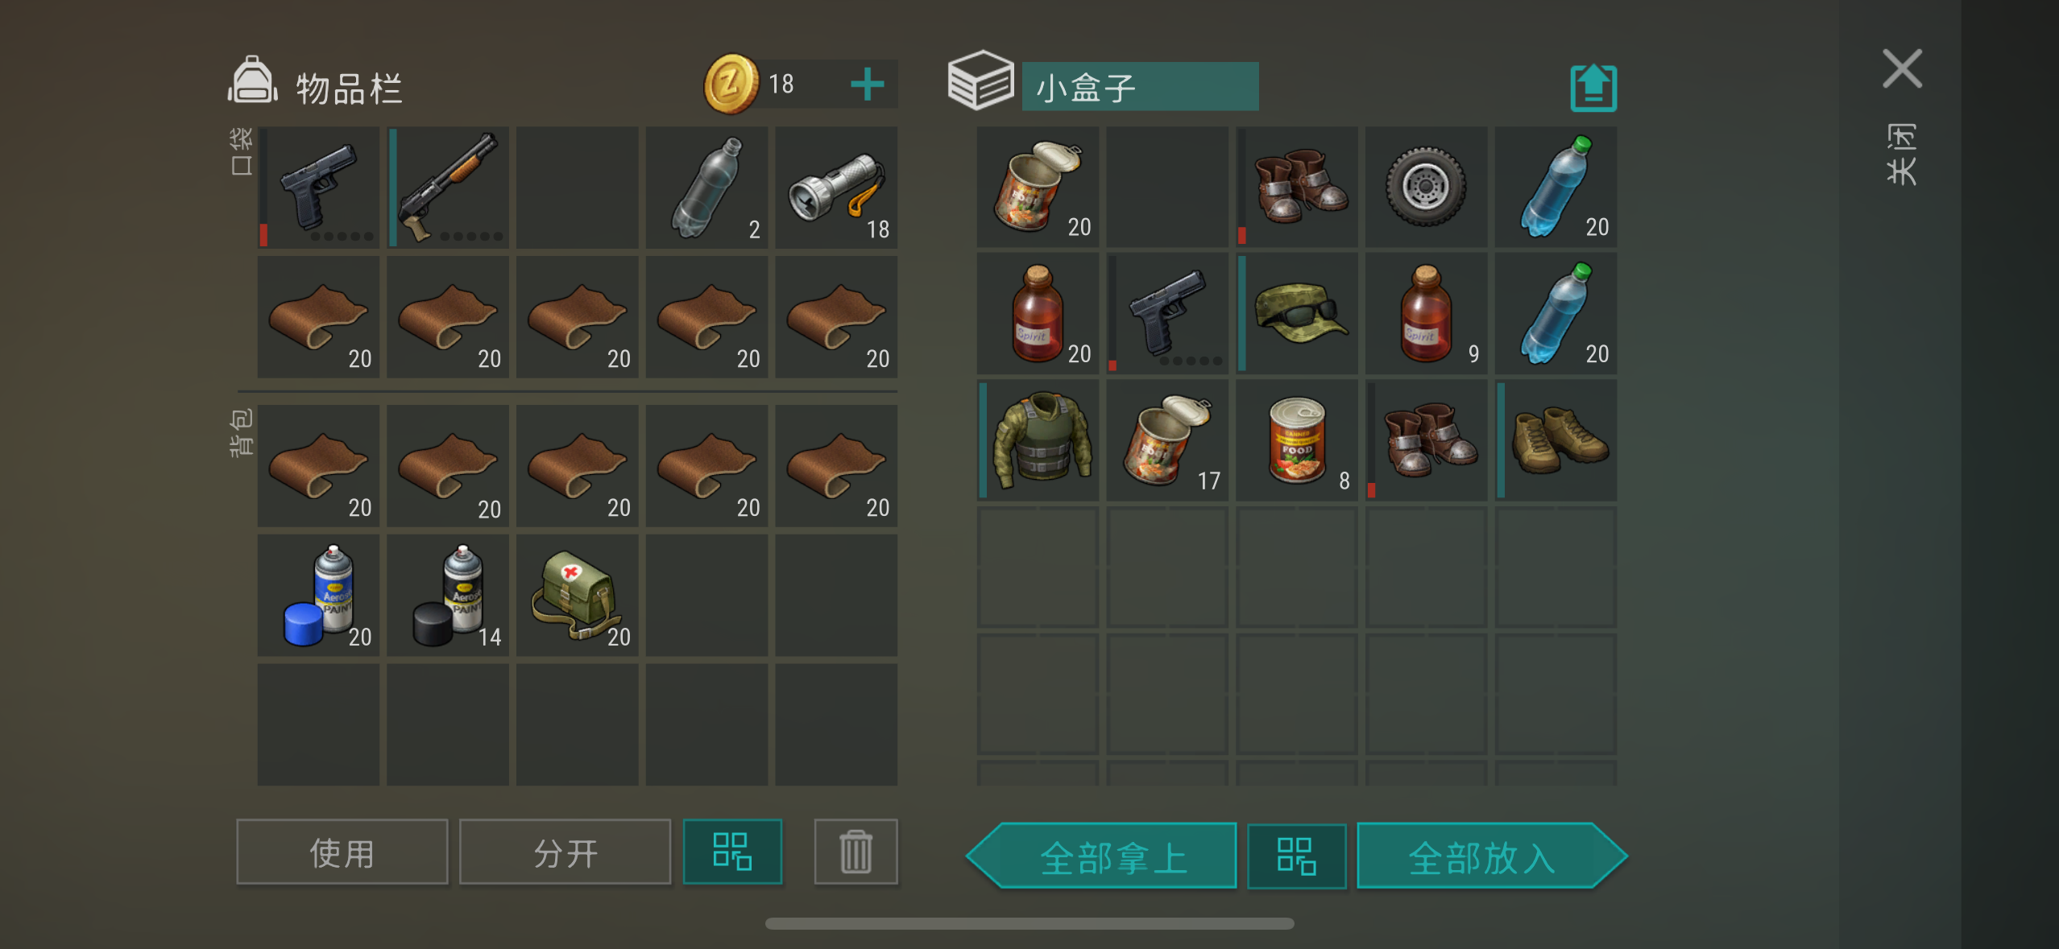
Task: Click the 小盒子 box name field
Action: pyautogui.click(x=1140, y=86)
